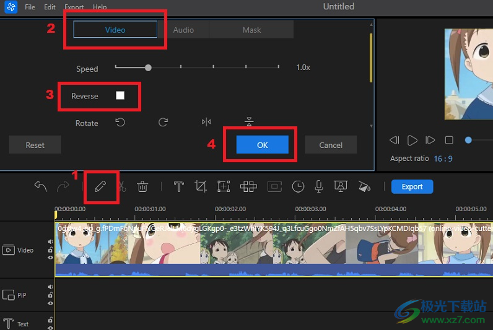Click the screen recorder icon
This screenshot has width=493, height=330.
tap(341, 186)
